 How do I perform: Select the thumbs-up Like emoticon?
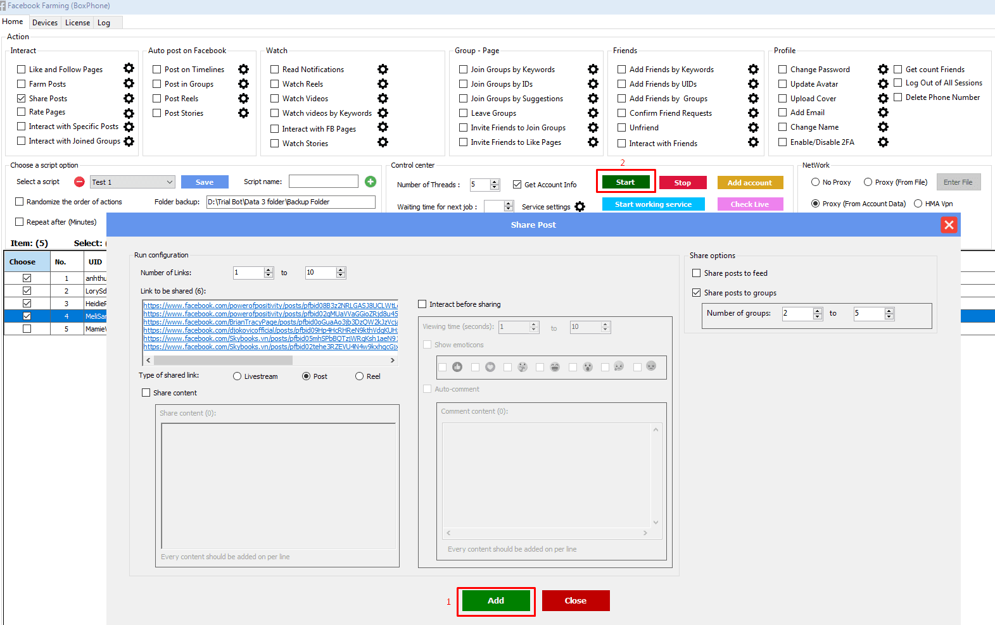(x=442, y=367)
